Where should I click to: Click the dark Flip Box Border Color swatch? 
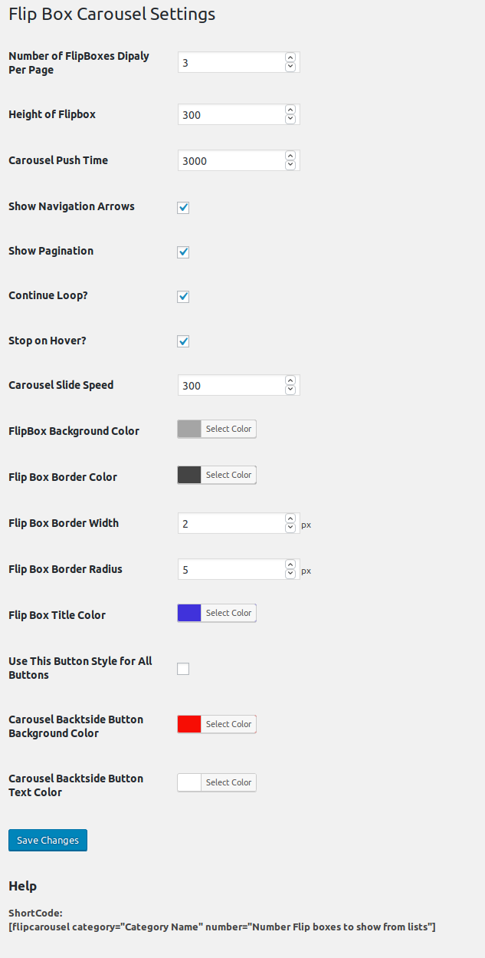pyautogui.click(x=189, y=475)
